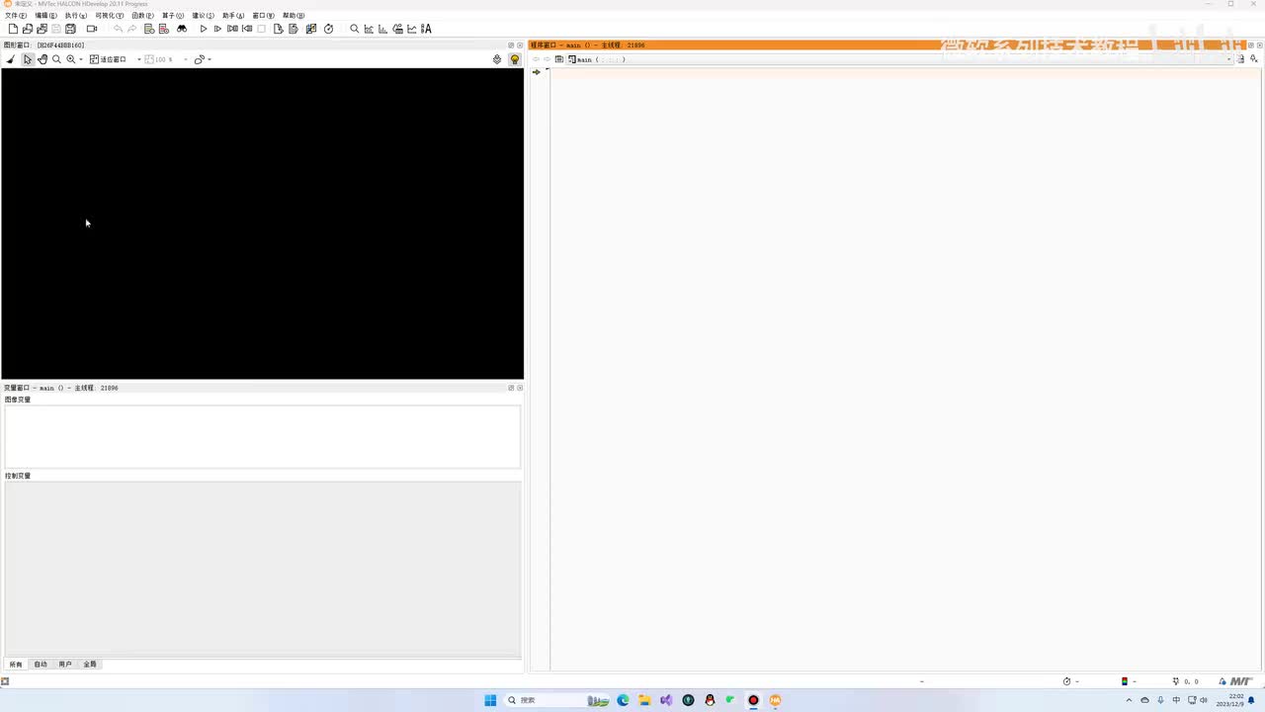Screen dimensions: 1265x712
Task: Click the Open program icon
Action: coord(28,30)
